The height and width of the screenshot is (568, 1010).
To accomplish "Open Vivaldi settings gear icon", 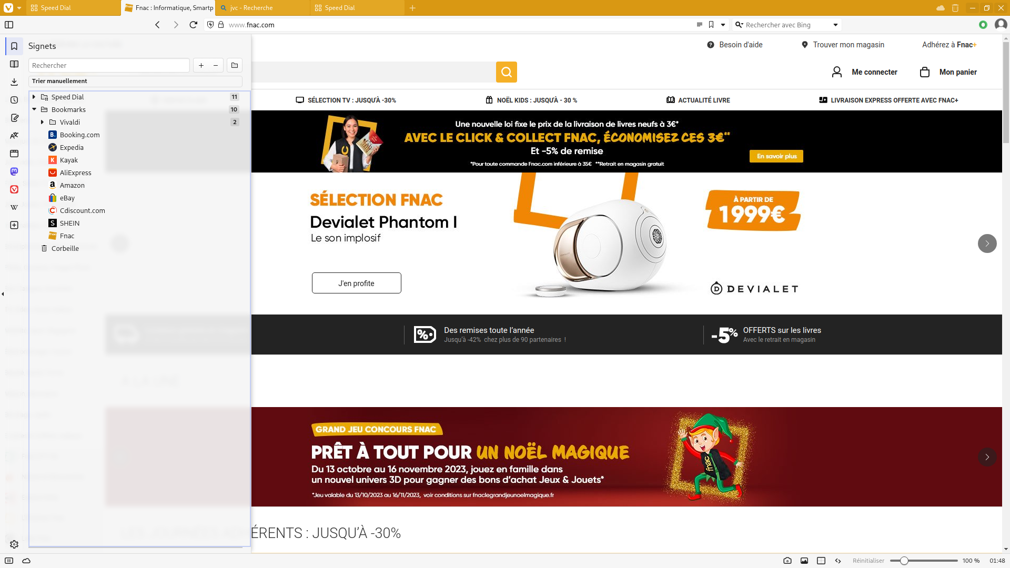I will point(14,544).
